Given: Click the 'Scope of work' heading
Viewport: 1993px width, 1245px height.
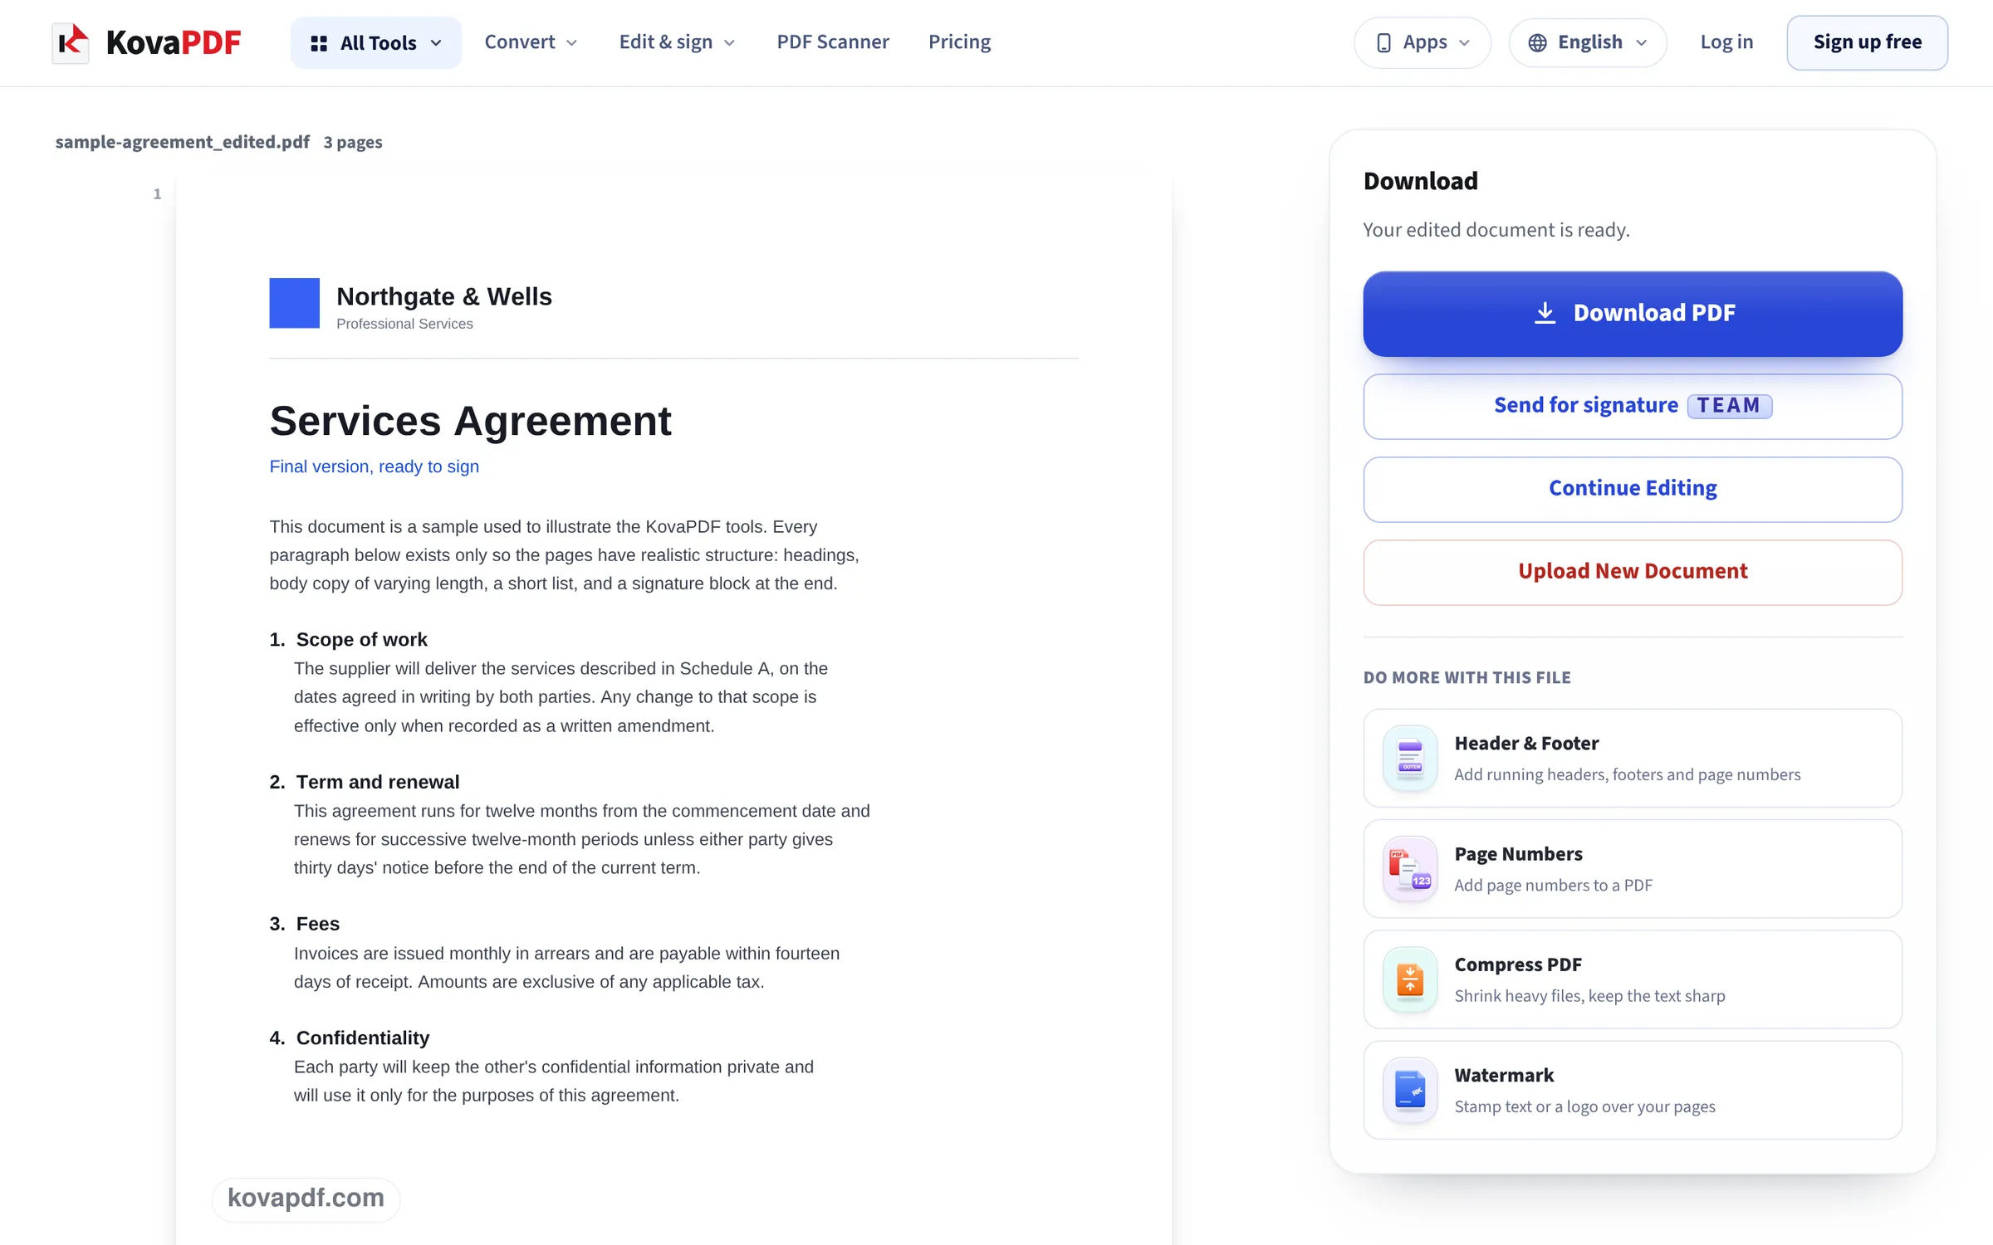Looking at the screenshot, I should coord(361,640).
